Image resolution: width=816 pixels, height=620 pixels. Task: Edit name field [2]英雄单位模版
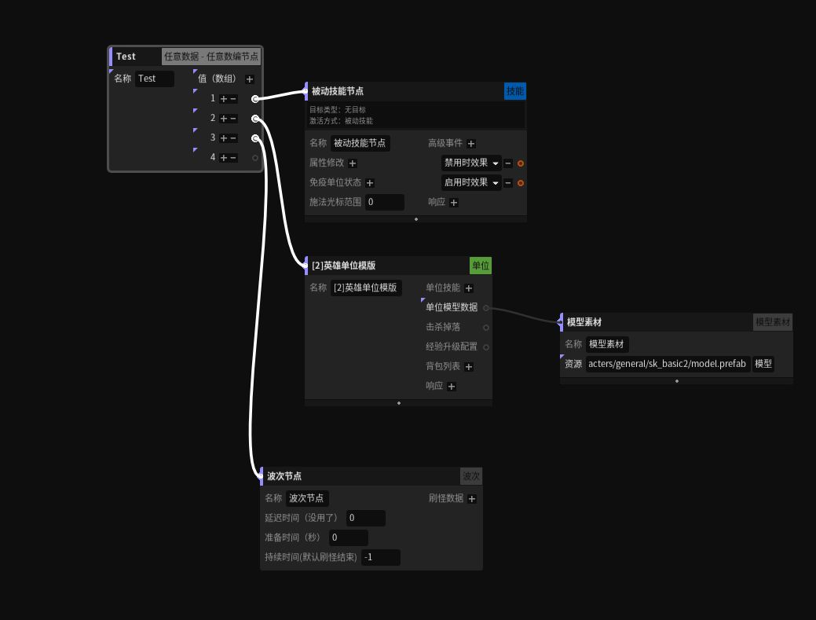[366, 288]
